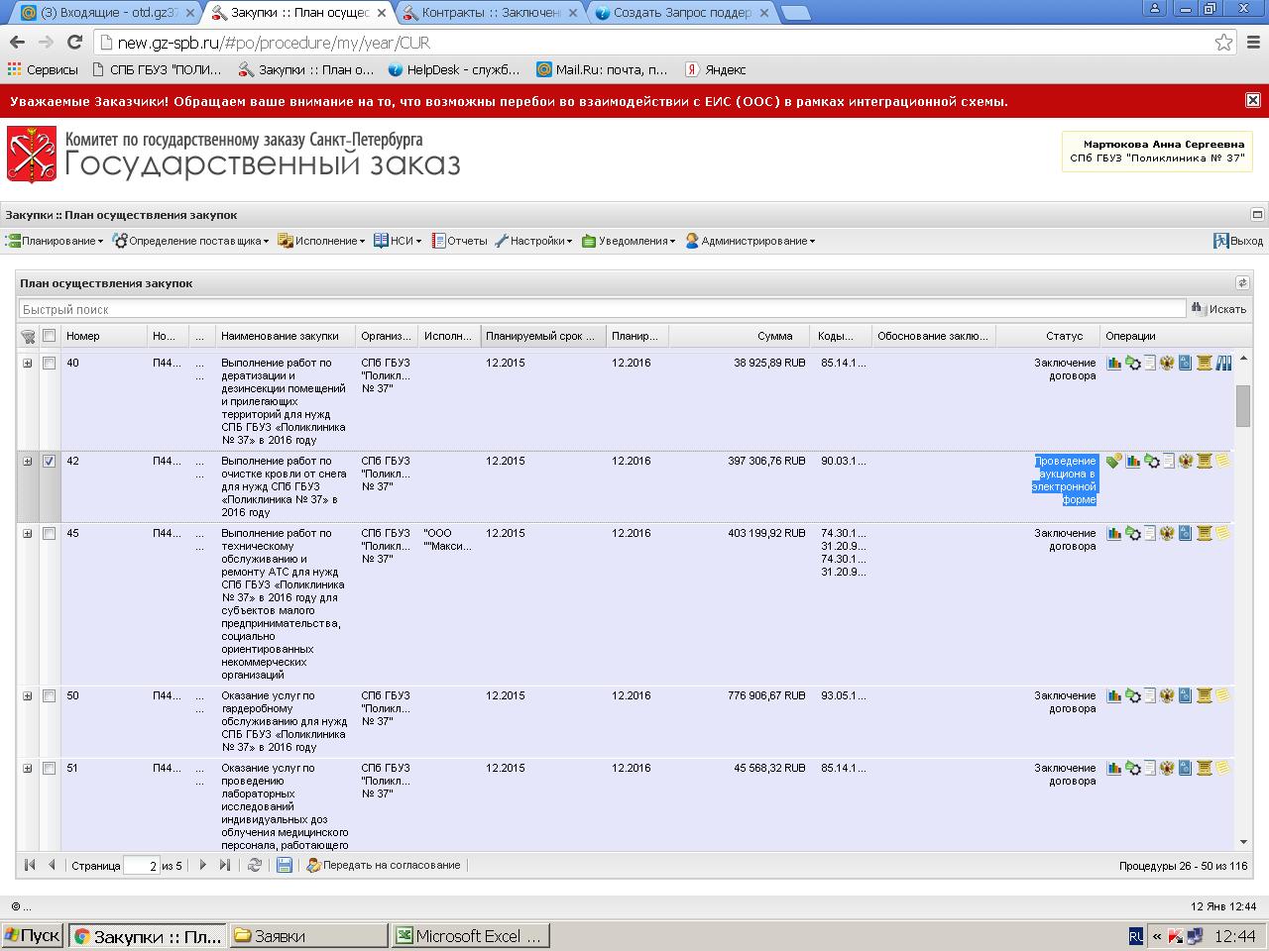Bookmark this page with the star icon
This screenshot has height=951, width=1269.
tap(1224, 43)
